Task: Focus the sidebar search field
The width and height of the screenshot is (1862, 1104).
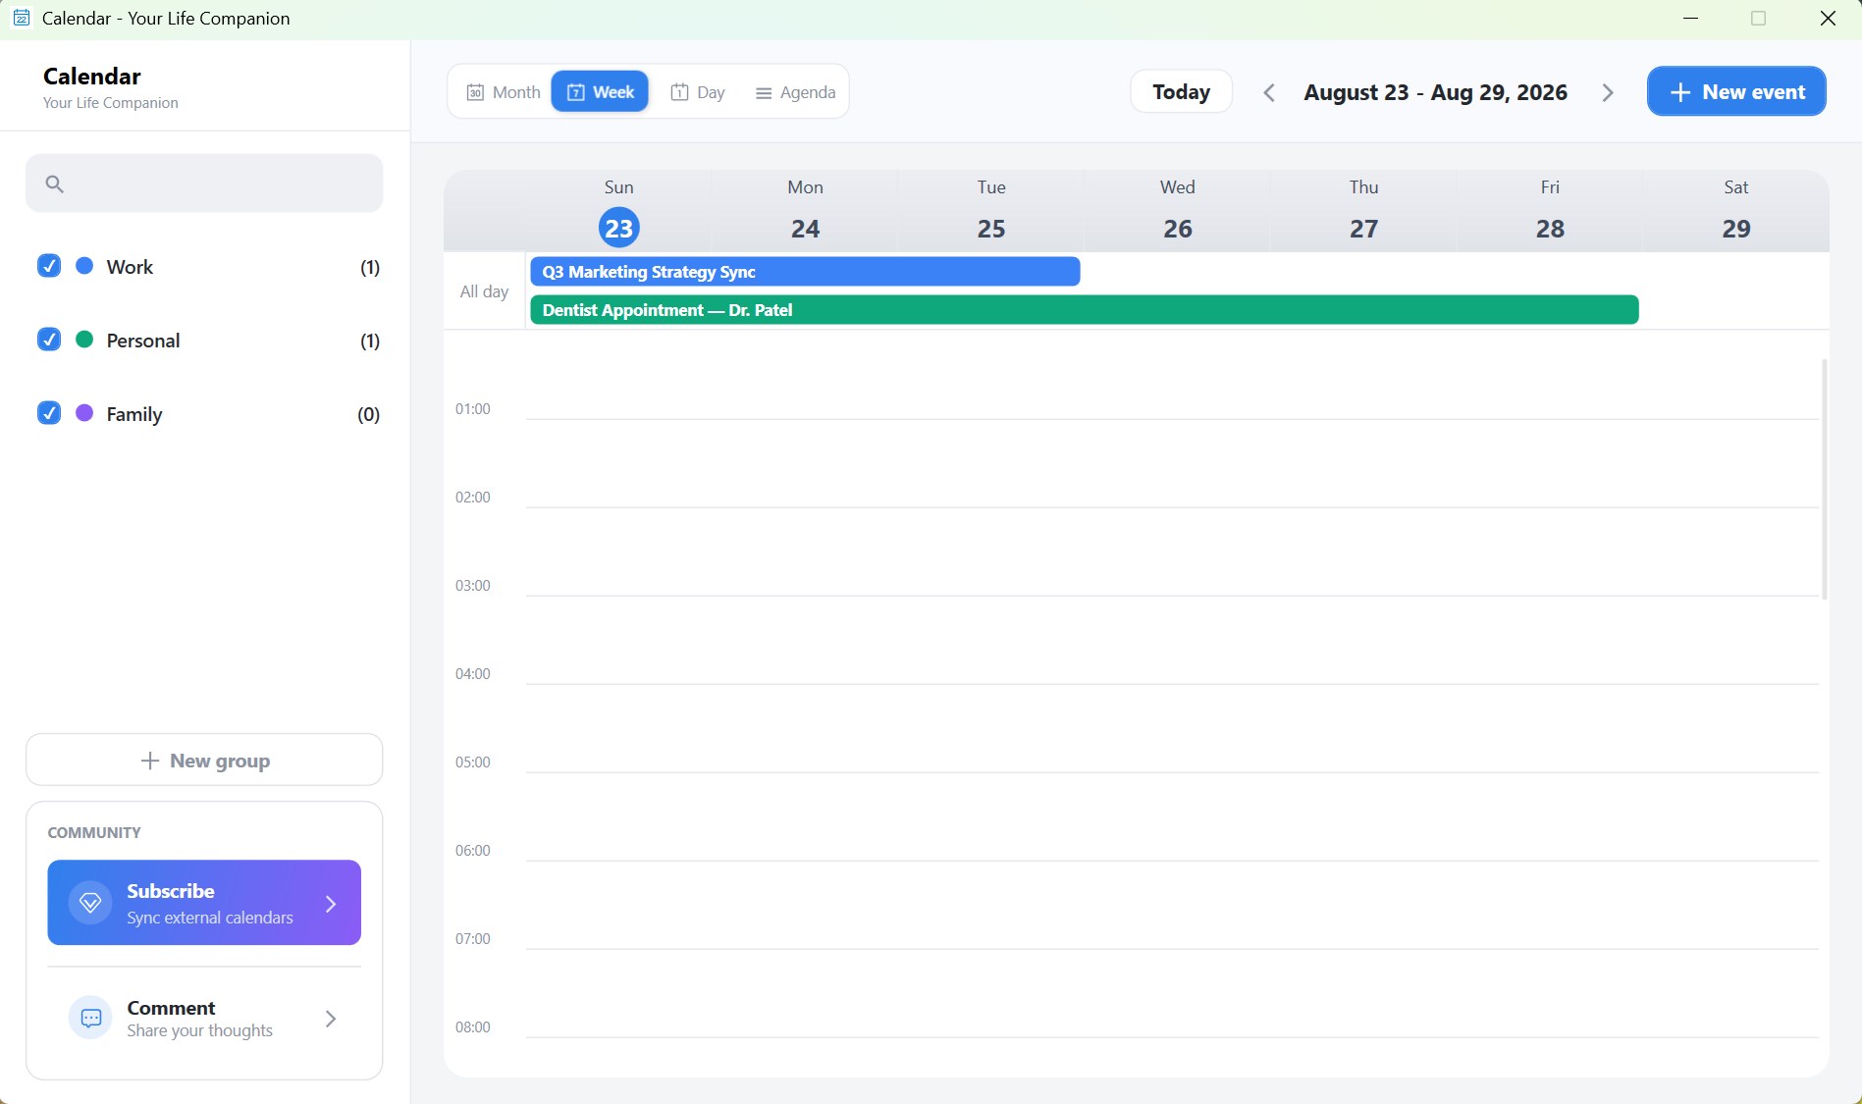Action: (204, 183)
